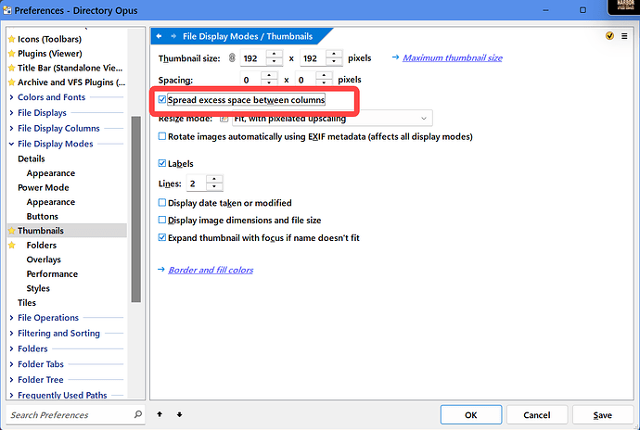This screenshot has width=640, height=430.
Task: Click the yellow checkmark icon at top right
Action: (x=609, y=36)
